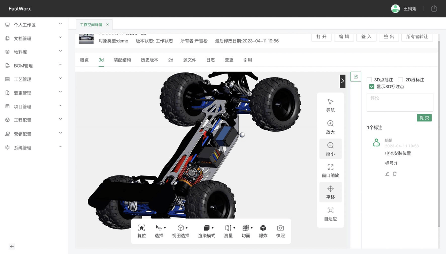Select the 复位 (reset view) tool

pos(141,231)
